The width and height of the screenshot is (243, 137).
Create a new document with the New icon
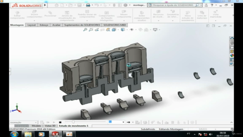tap(62, 5)
